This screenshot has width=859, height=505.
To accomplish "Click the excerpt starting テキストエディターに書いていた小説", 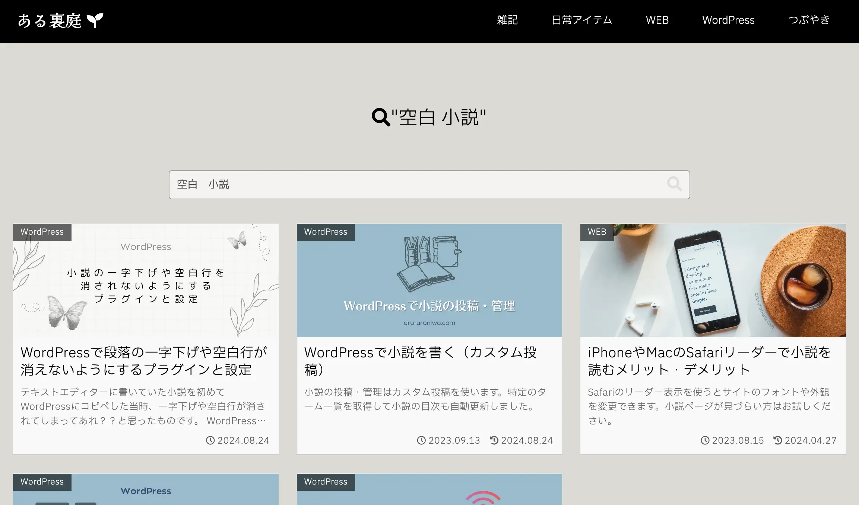I will (143, 406).
